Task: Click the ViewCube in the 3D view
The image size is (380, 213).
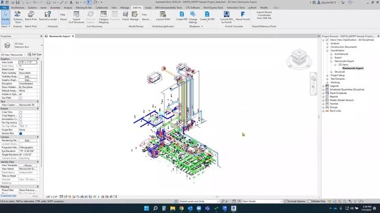Action: pos(299,58)
